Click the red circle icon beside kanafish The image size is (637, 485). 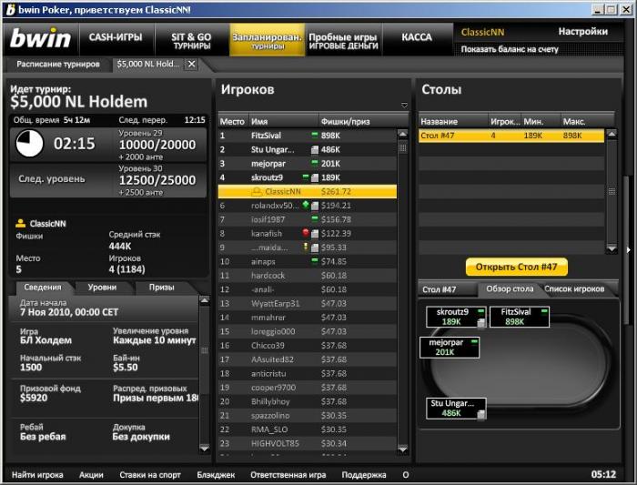(306, 232)
